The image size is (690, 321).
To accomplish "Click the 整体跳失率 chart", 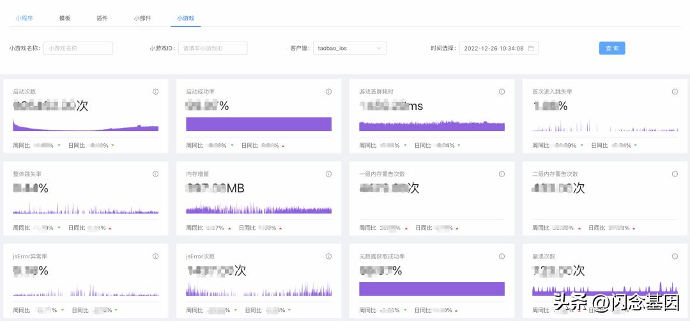I will click(86, 208).
